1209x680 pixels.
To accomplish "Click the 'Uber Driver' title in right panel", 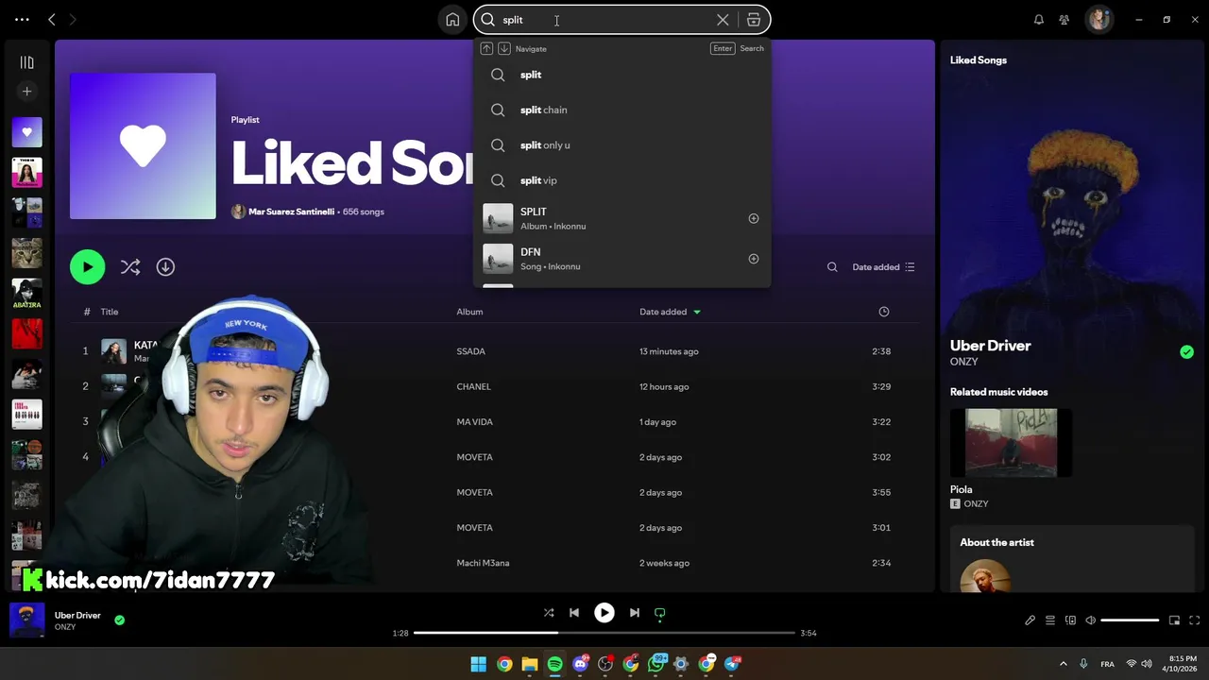I will point(990,346).
